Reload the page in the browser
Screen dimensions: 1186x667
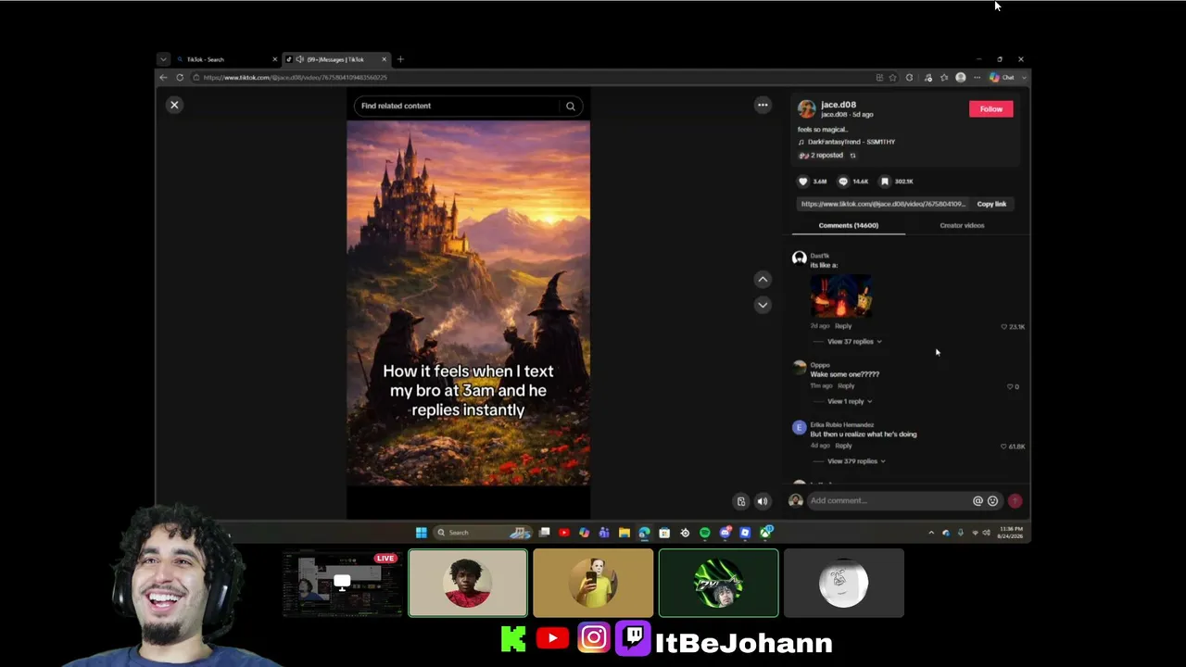pyautogui.click(x=180, y=78)
